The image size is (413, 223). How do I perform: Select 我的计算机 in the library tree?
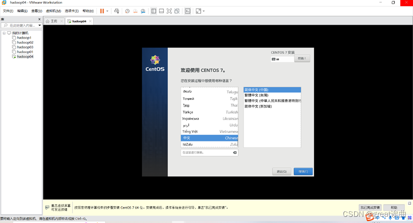[x=20, y=33]
